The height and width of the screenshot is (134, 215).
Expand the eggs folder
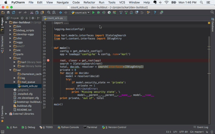(10, 42)
